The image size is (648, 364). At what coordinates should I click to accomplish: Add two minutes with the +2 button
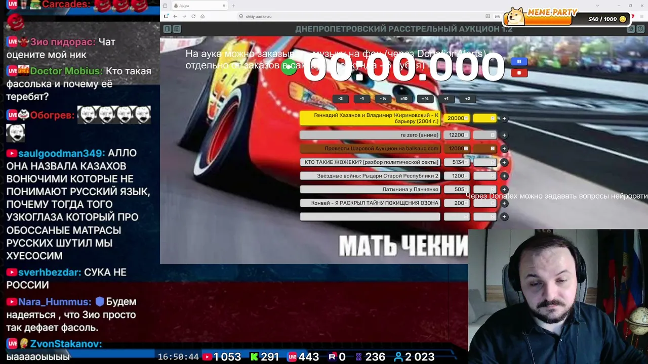467,99
